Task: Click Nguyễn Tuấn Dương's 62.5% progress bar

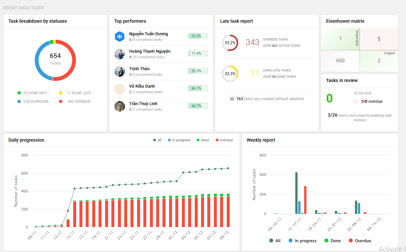Action: tap(198, 36)
